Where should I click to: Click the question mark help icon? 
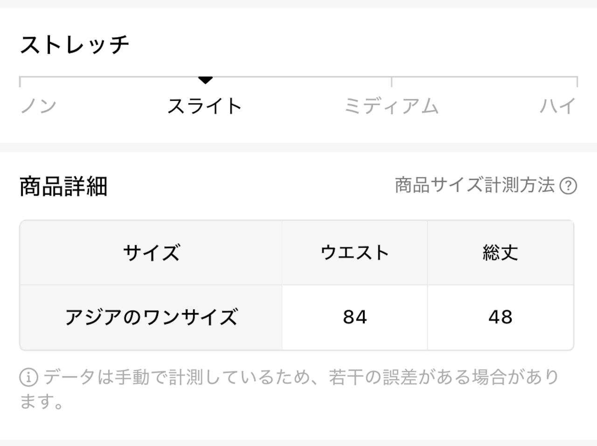tap(568, 186)
